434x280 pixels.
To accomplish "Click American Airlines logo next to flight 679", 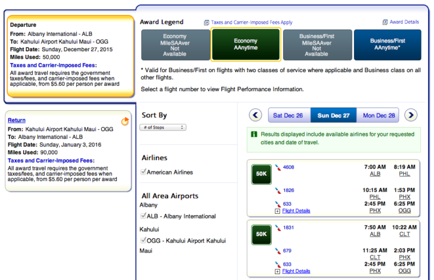I will point(278,251).
